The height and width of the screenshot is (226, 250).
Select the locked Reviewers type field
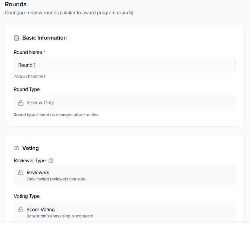pyautogui.click(x=125, y=175)
